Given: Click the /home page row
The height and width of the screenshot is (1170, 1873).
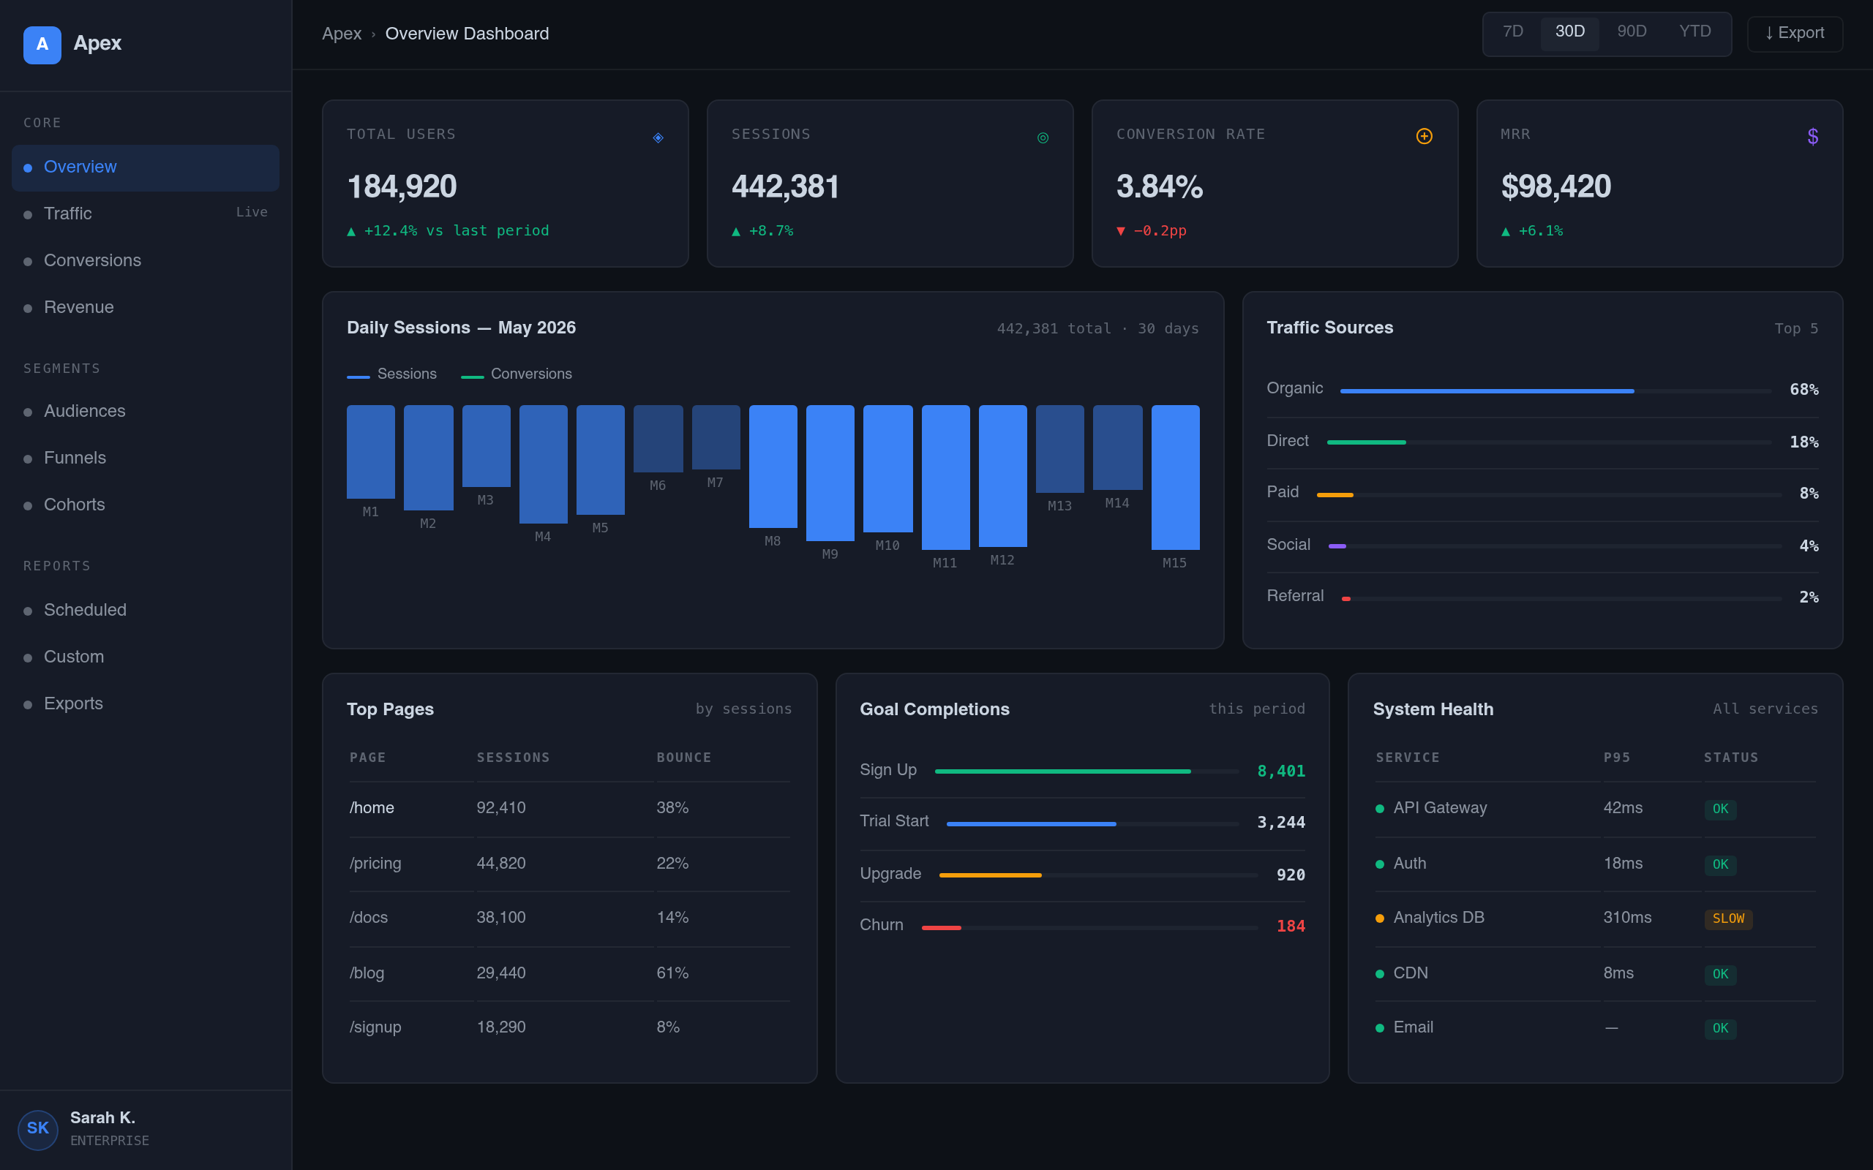Looking at the screenshot, I should click(570, 809).
